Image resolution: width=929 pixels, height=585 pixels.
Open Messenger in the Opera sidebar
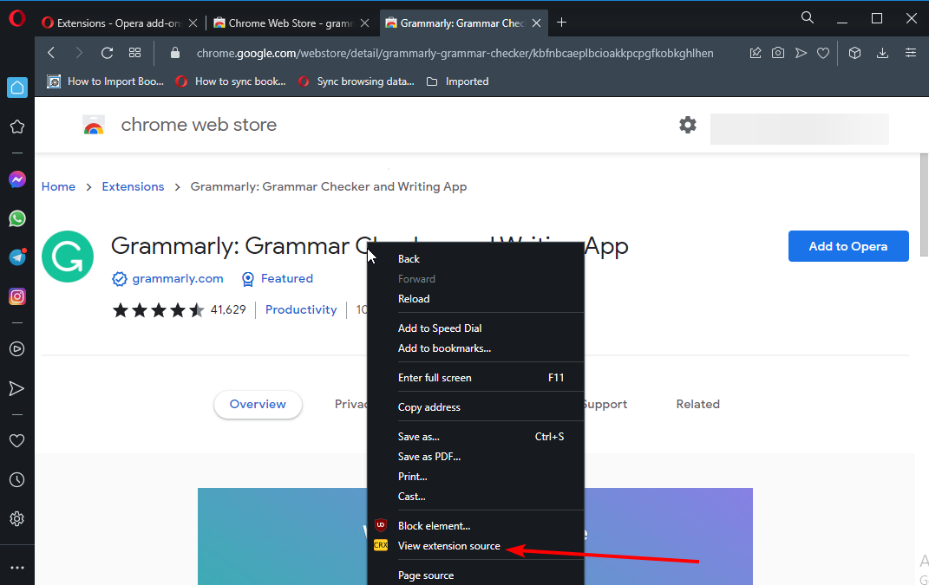(16, 179)
